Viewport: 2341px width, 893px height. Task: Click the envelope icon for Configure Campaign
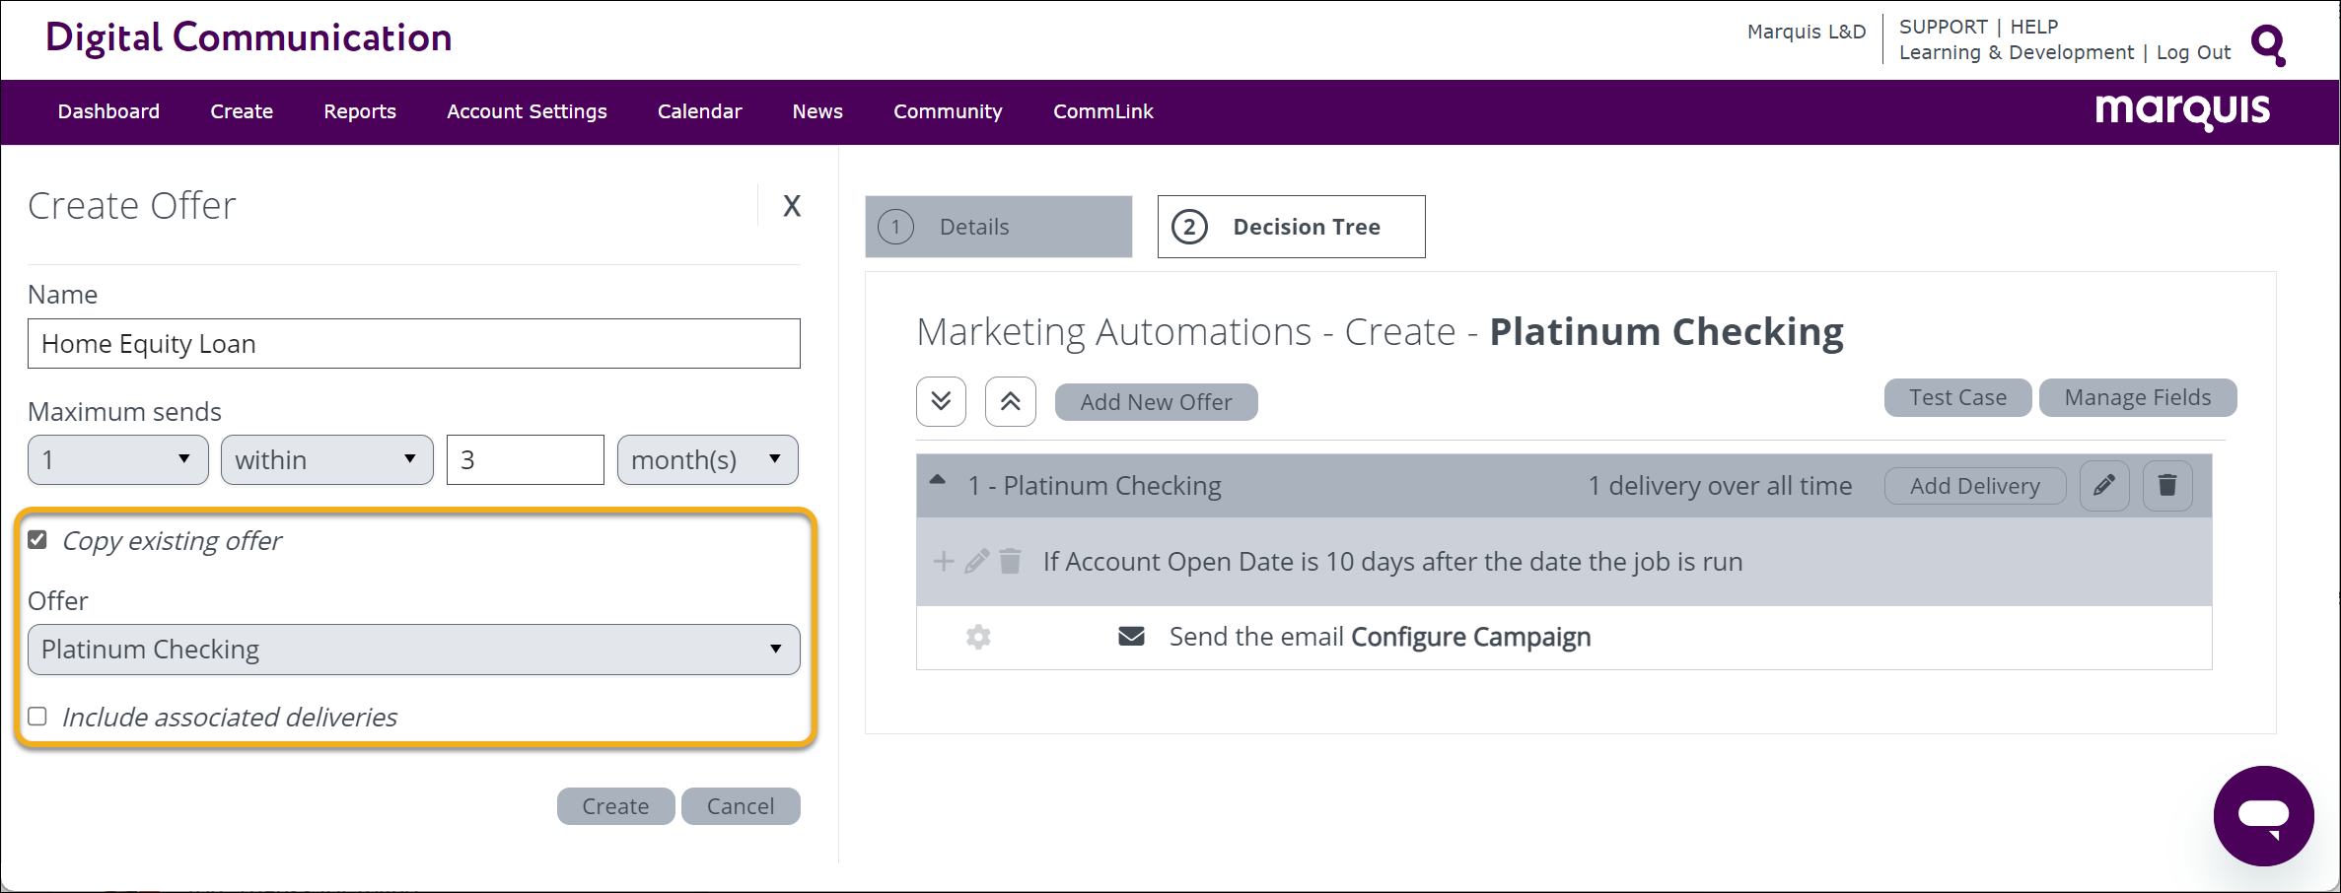click(x=1131, y=637)
